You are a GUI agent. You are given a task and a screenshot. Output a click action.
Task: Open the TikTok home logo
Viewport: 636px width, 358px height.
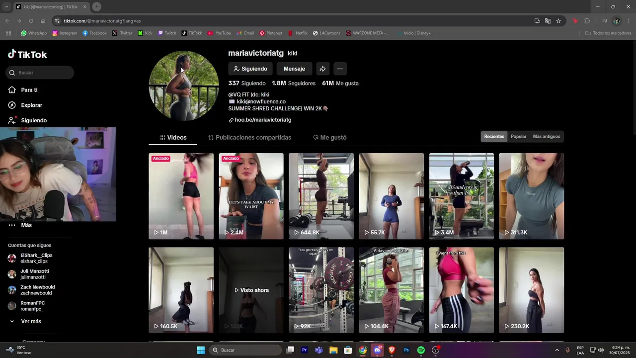(x=27, y=54)
